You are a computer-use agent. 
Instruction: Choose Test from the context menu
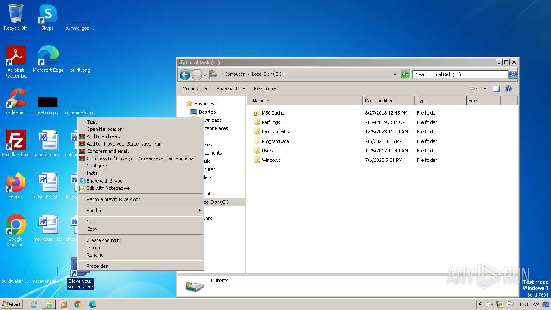coord(140,122)
